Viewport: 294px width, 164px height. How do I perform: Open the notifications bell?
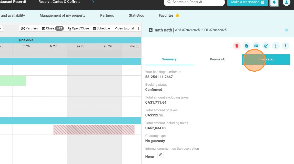pos(274,3)
